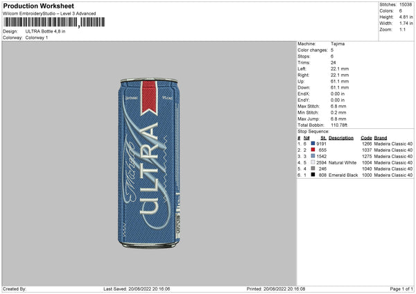Image resolution: width=416 pixels, height=294 pixels.
Task: Click the red color swatch for code 1037
Action: (x=313, y=150)
